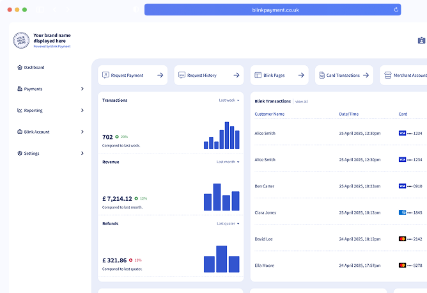Click the Payments sidebar icon

coord(20,89)
